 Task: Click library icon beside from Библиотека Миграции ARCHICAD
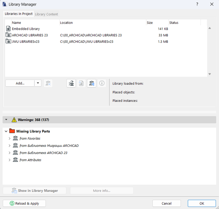(15, 145)
